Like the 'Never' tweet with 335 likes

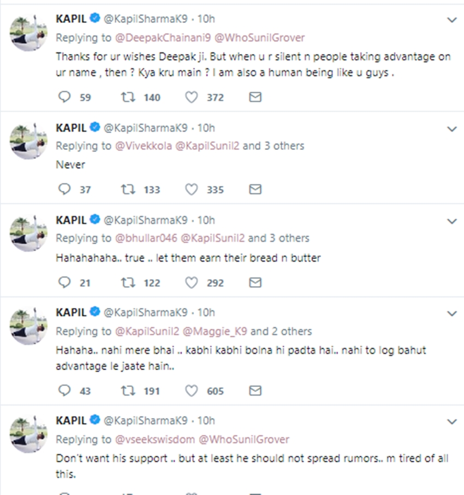point(191,189)
